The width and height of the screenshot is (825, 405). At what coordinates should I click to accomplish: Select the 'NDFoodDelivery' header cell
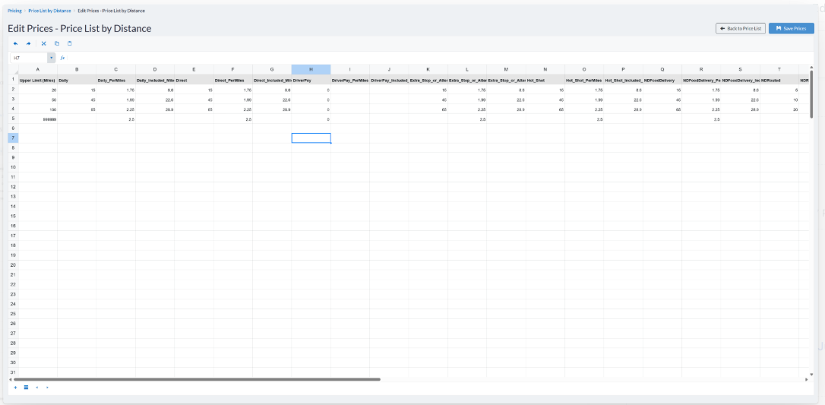(x=662, y=80)
